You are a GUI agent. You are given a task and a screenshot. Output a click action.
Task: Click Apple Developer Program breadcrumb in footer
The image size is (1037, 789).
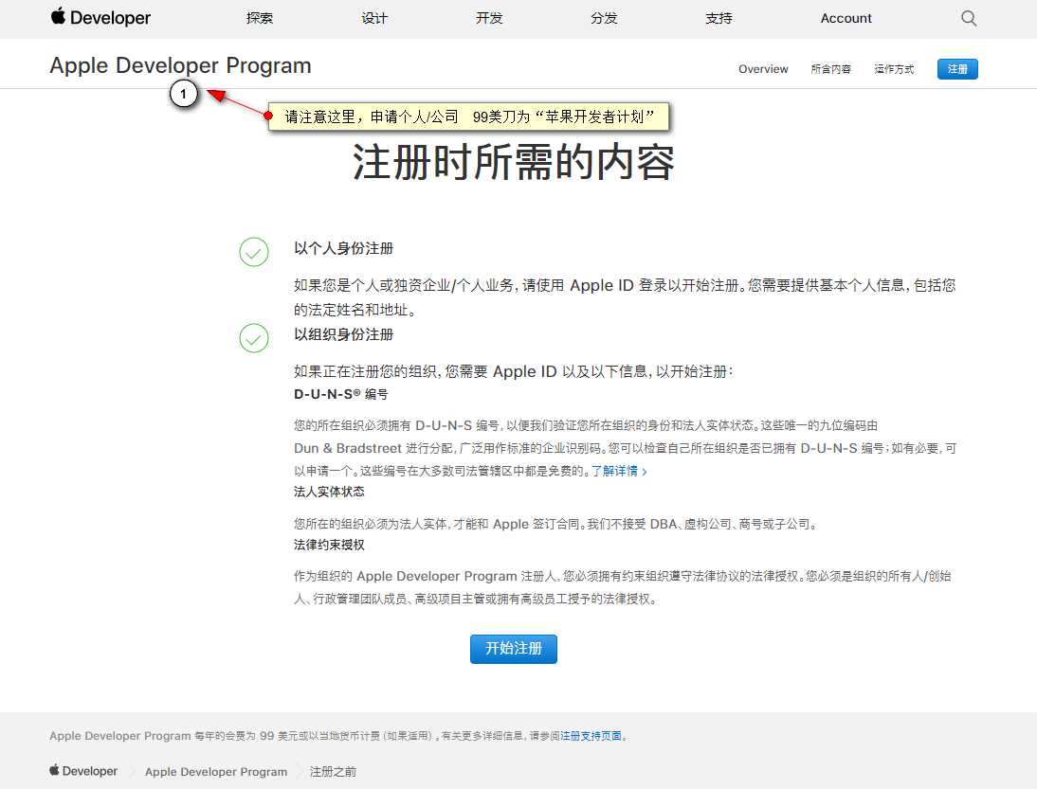(216, 772)
